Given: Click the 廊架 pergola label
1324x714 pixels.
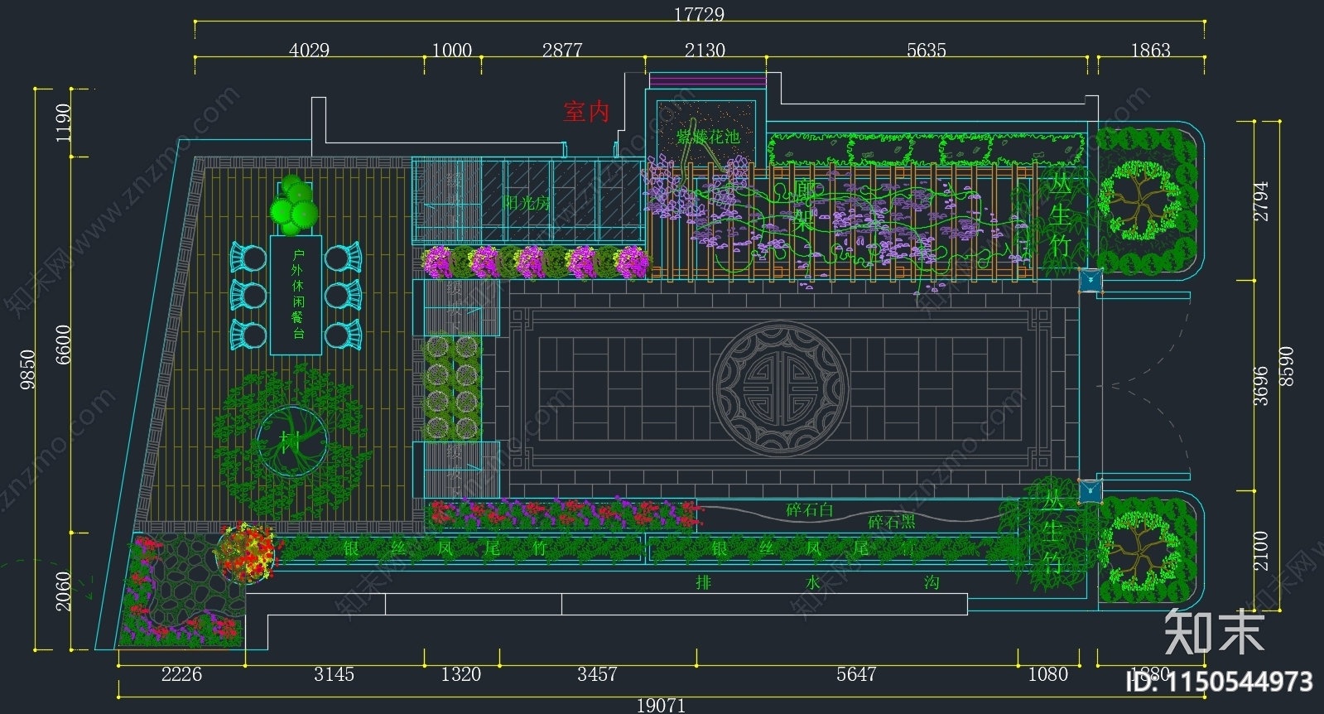Looking at the screenshot, I should 806,205.
